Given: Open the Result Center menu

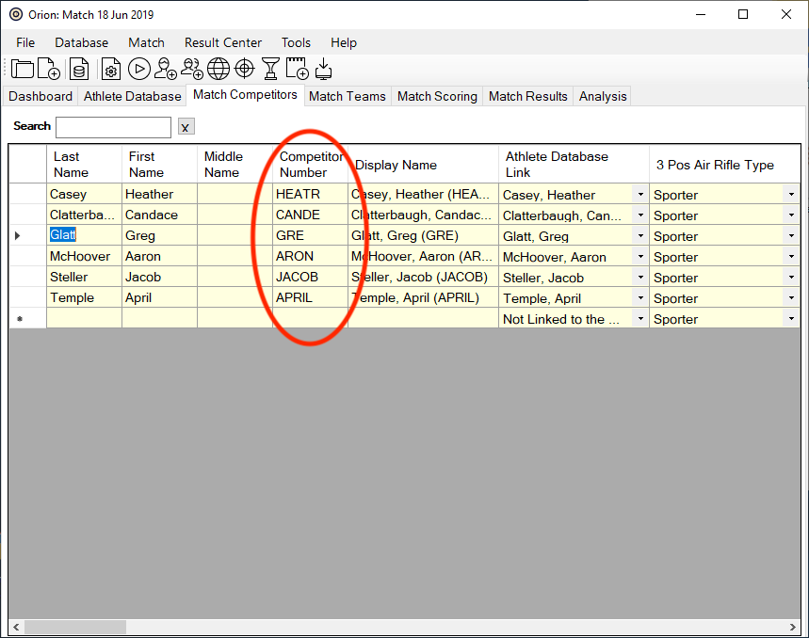Looking at the screenshot, I should [222, 42].
